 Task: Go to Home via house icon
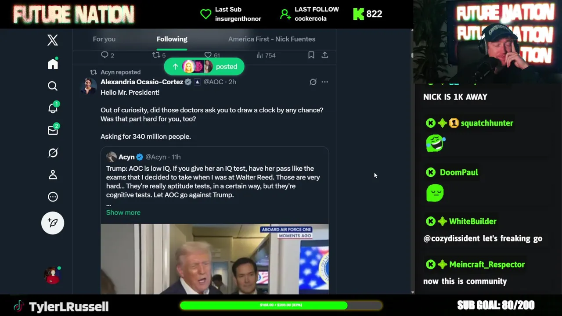[x=53, y=64]
